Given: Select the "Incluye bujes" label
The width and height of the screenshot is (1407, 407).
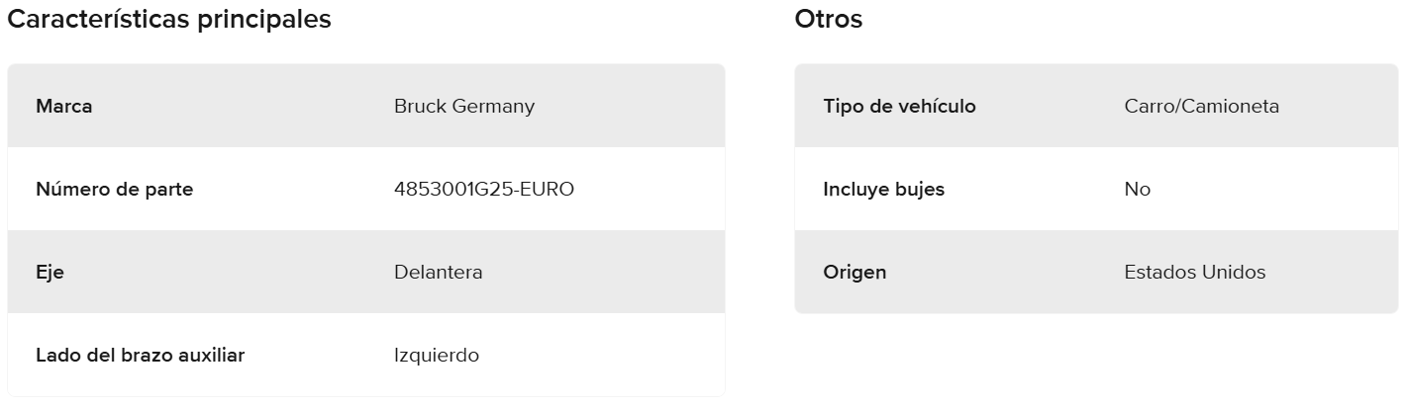Looking at the screenshot, I should [883, 189].
